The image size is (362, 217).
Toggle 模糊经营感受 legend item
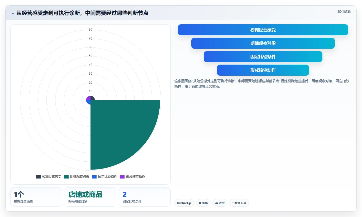[49, 177]
